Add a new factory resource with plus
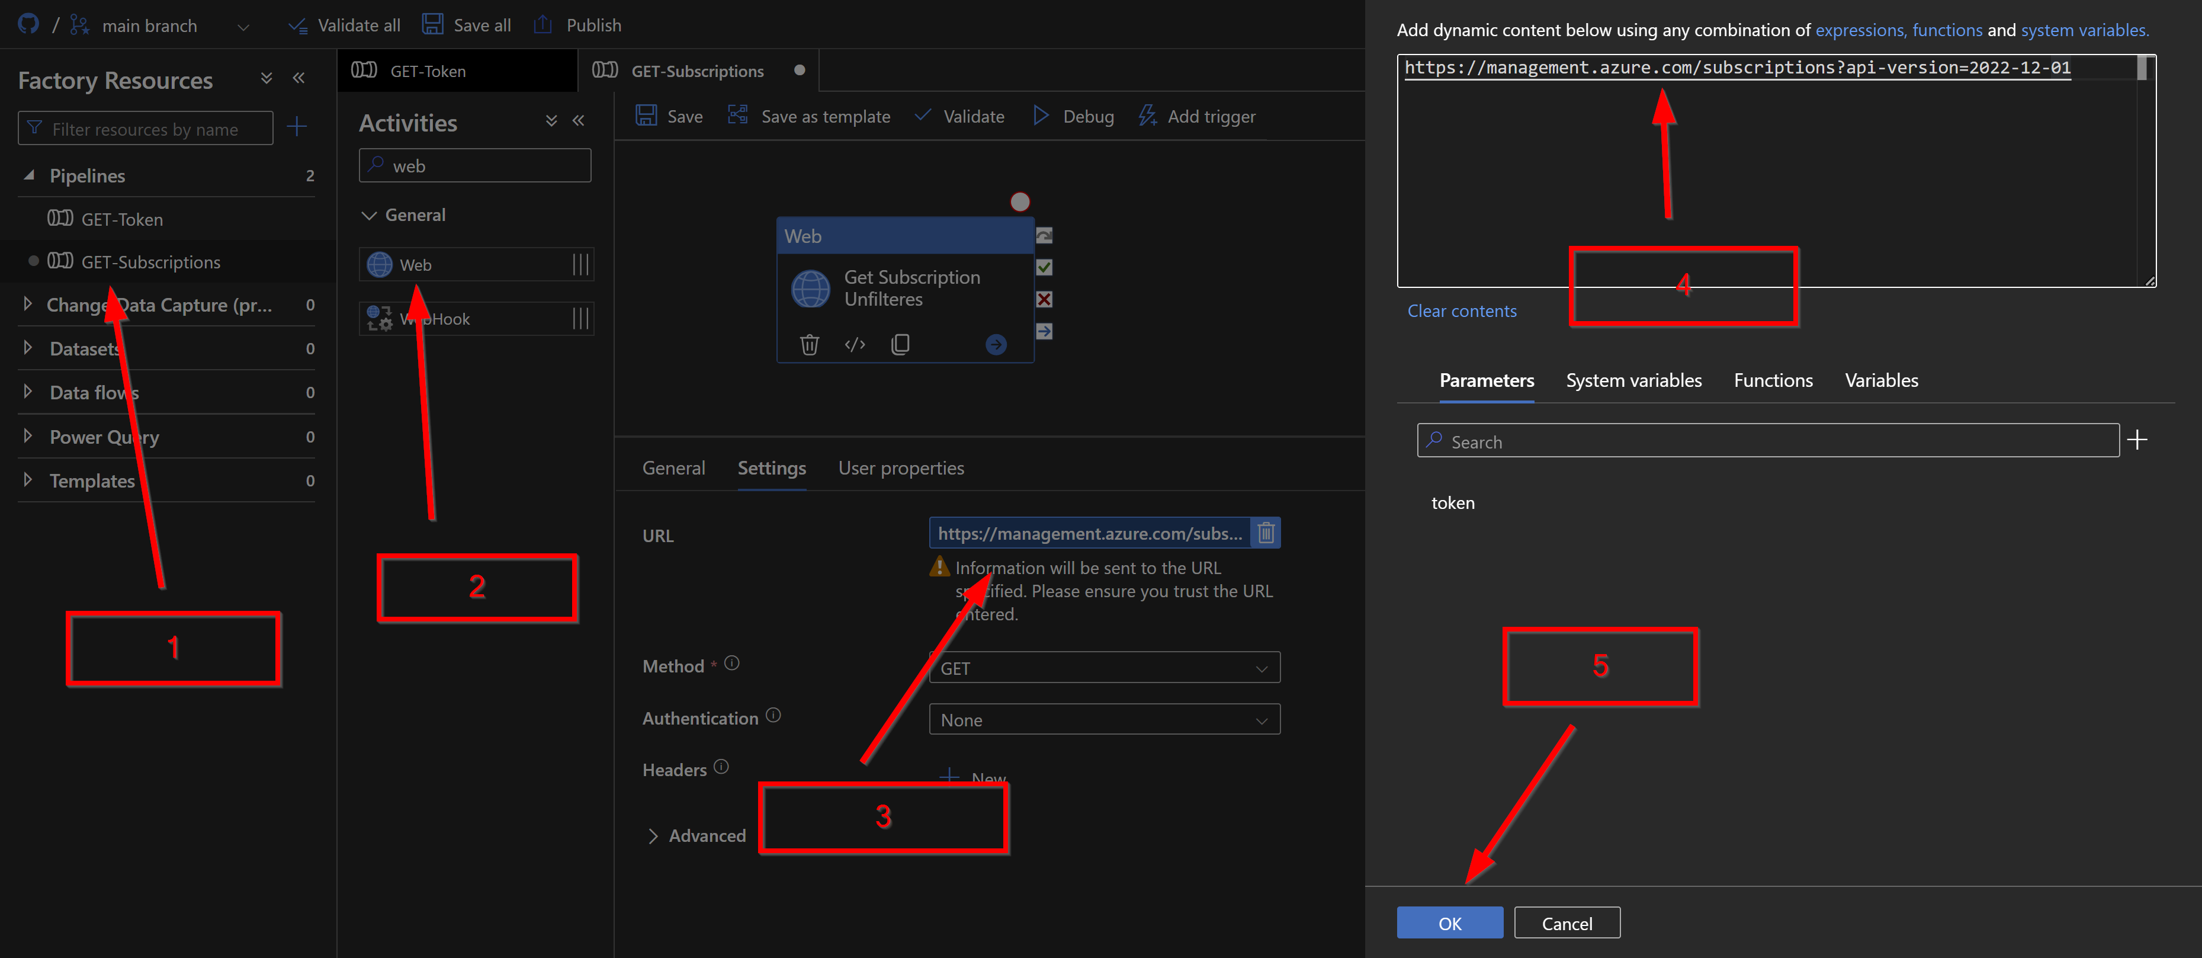Image resolution: width=2202 pixels, height=958 pixels. tap(297, 127)
